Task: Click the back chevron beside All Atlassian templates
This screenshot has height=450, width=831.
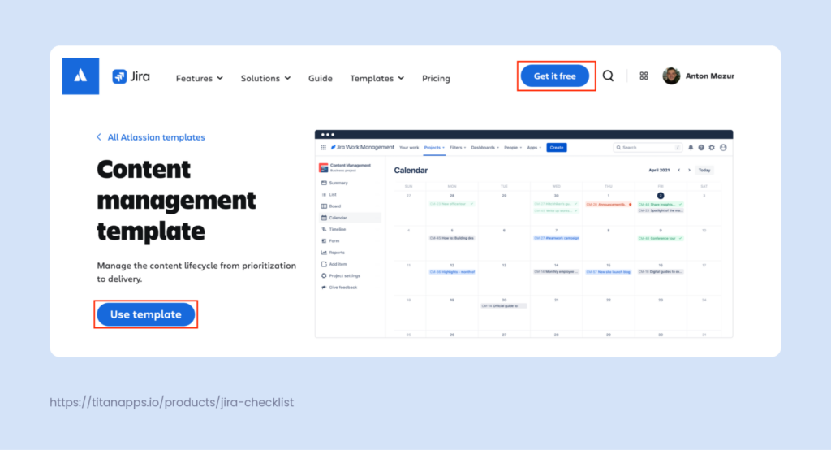Action: click(98, 137)
